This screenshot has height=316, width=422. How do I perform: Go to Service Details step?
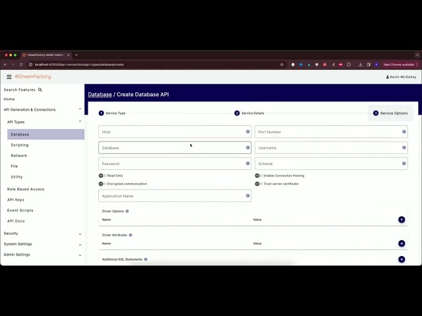point(249,113)
